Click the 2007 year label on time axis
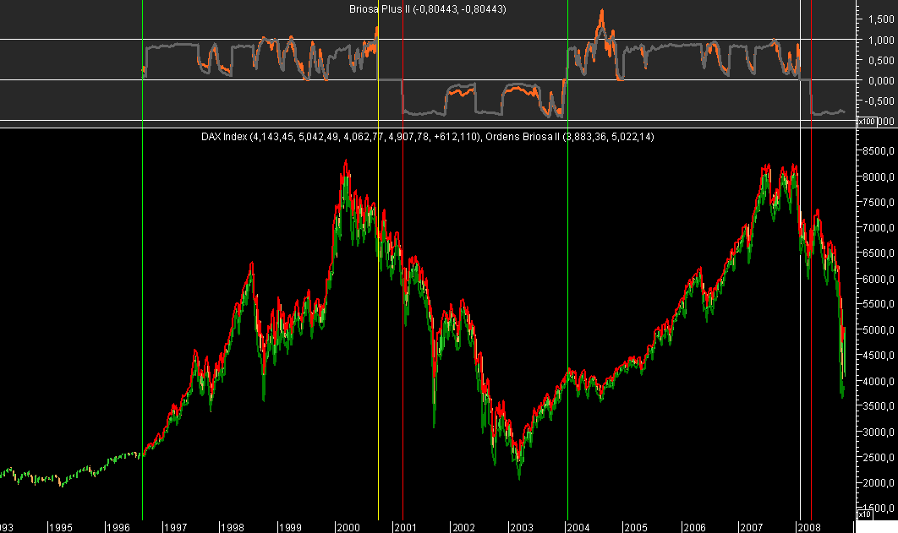Image resolution: width=898 pixels, height=533 pixels. [751, 527]
